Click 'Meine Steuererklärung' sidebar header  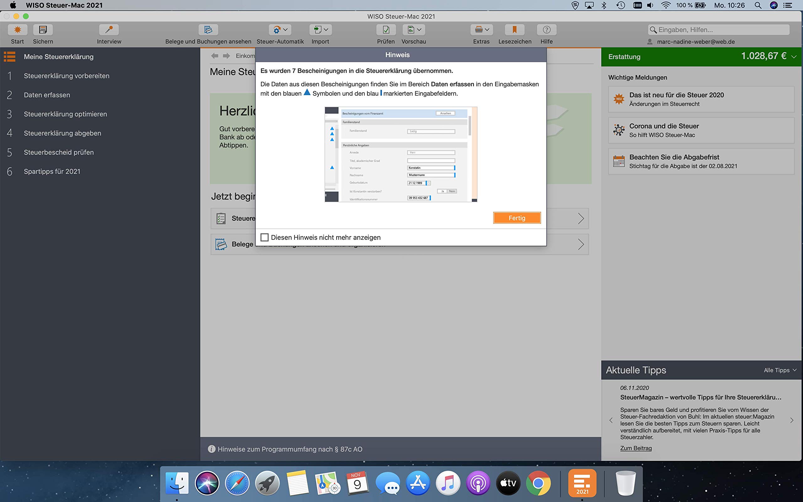pyautogui.click(x=59, y=57)
